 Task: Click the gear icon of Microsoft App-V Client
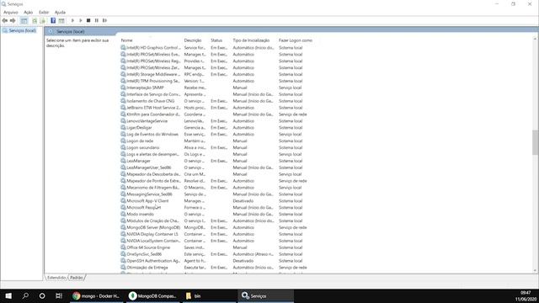[123, 201]
